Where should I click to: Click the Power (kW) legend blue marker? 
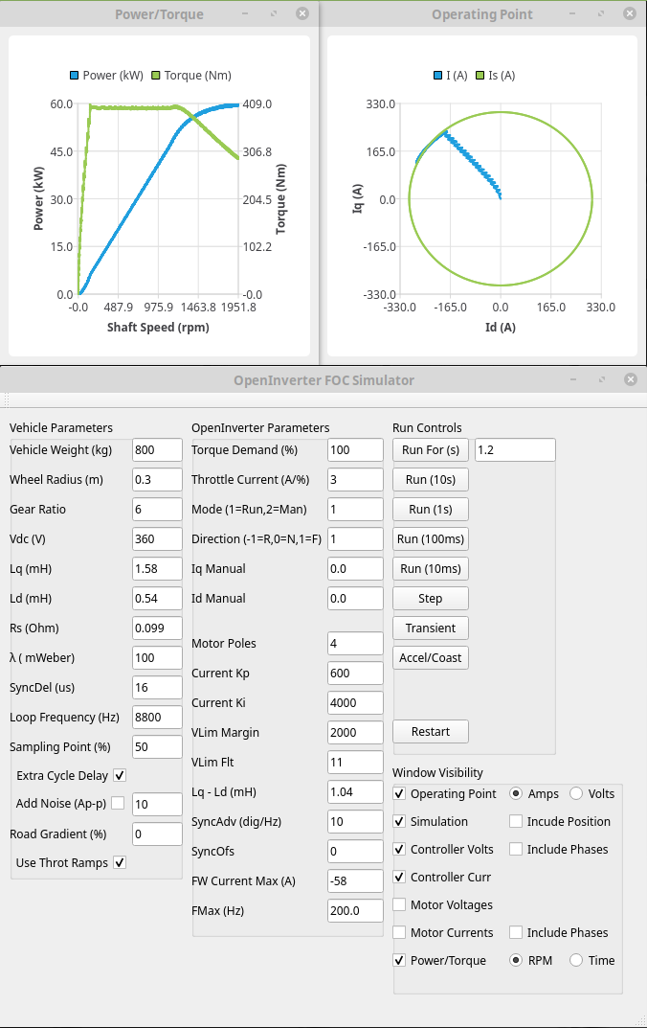(x=74, y=76)
